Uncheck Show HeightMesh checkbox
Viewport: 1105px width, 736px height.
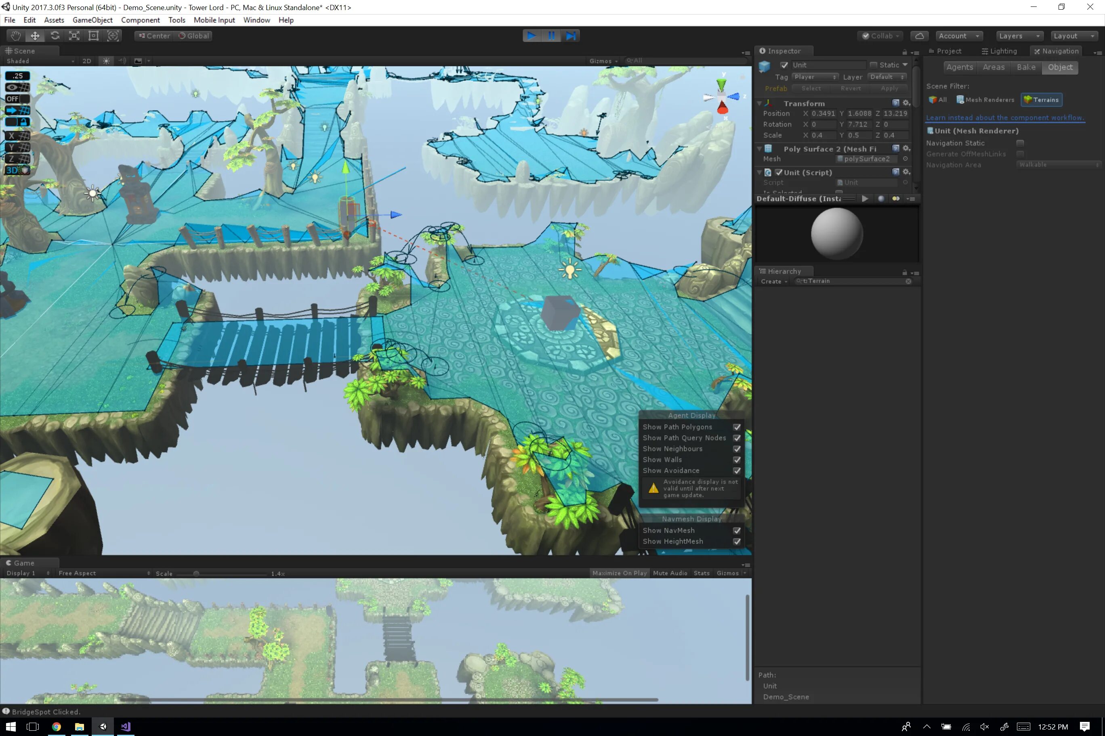[736, 541]
